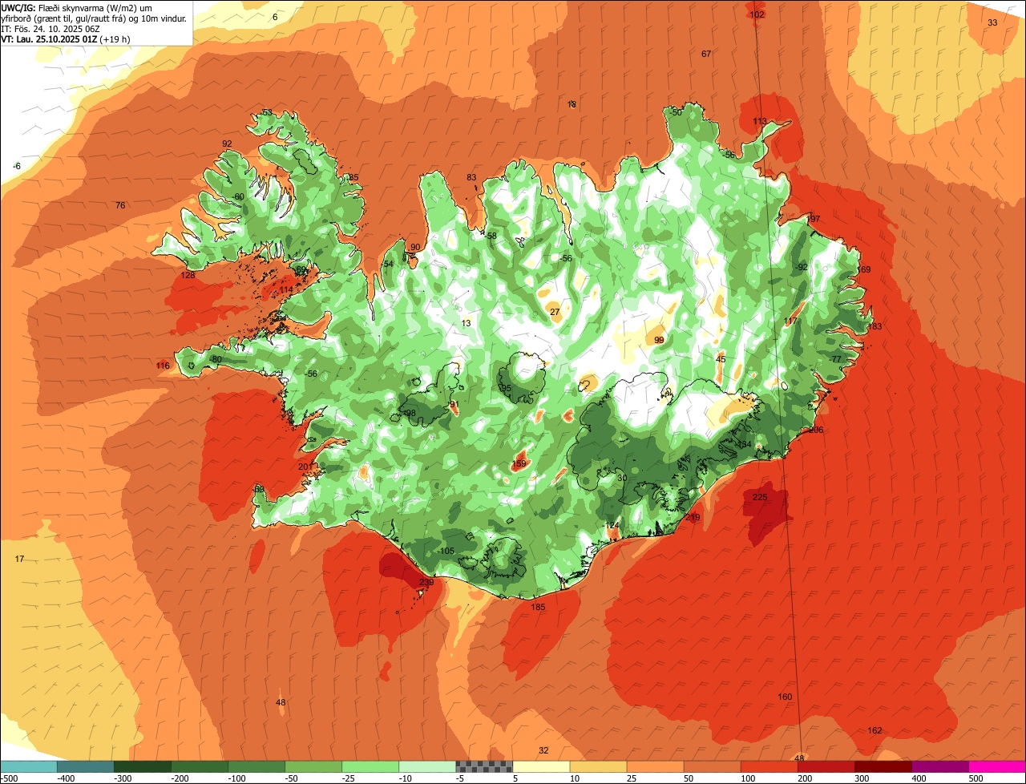Pick the purple 400 to 500 legend swatch
The width and height of the screenshot is (1026, 784).
[x=939, y=766]
